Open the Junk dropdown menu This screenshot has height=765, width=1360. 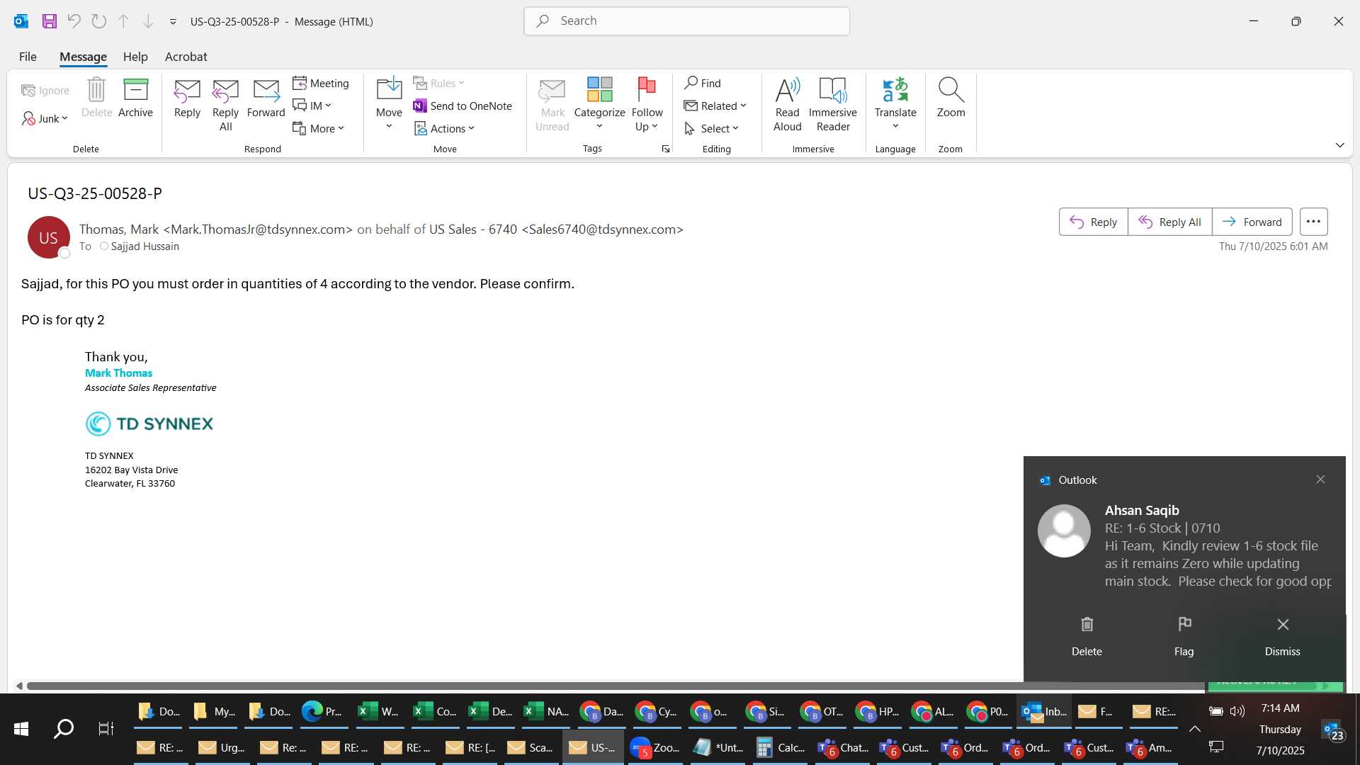click(45, 118)
